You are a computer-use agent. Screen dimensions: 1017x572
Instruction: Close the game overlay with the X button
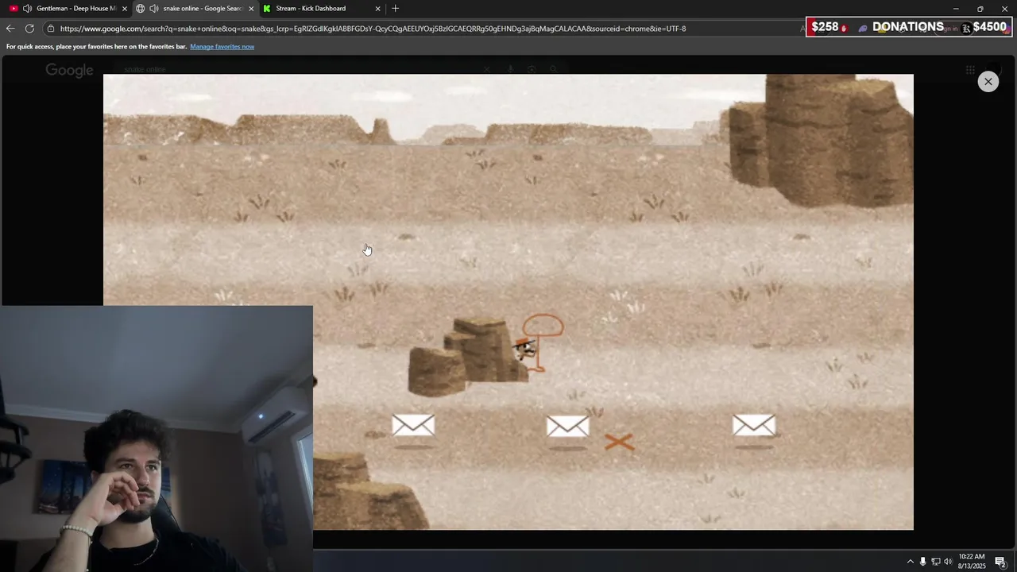click(x=988, y=82)
